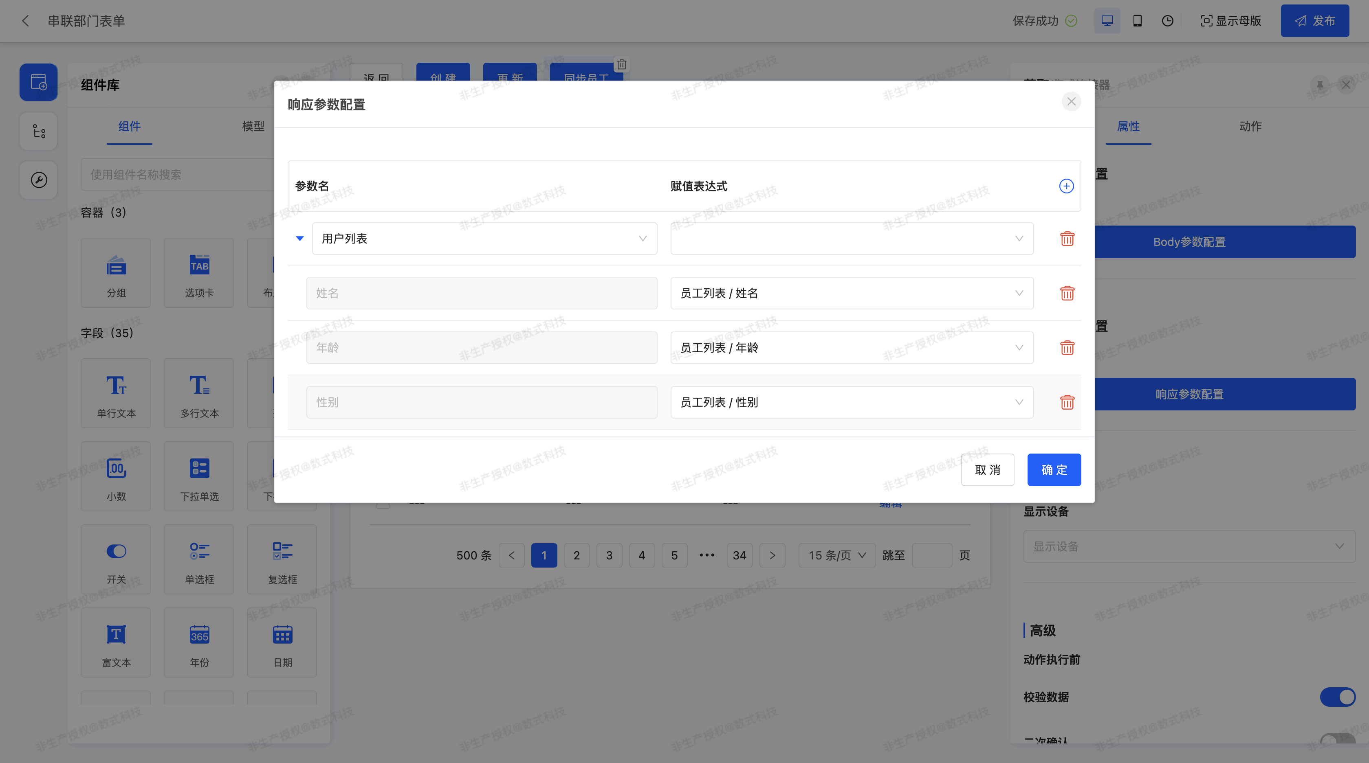Jump to pagination page 2
1369x763 pixels.
[x=577, y=555]
